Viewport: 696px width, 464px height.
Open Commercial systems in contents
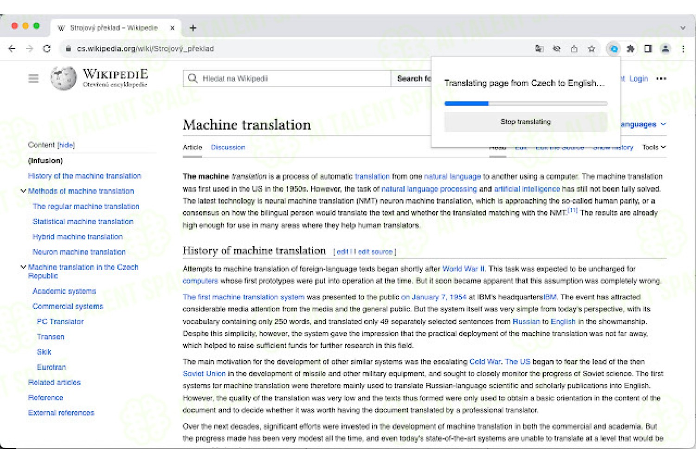coord(68,306)
